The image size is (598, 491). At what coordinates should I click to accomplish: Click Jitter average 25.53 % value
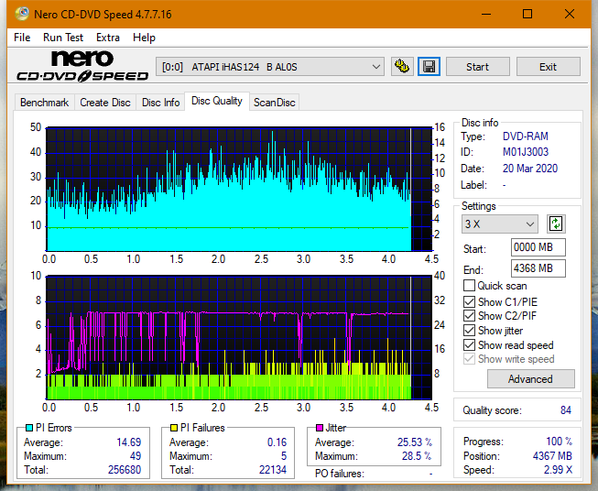[x=415, y=442]
